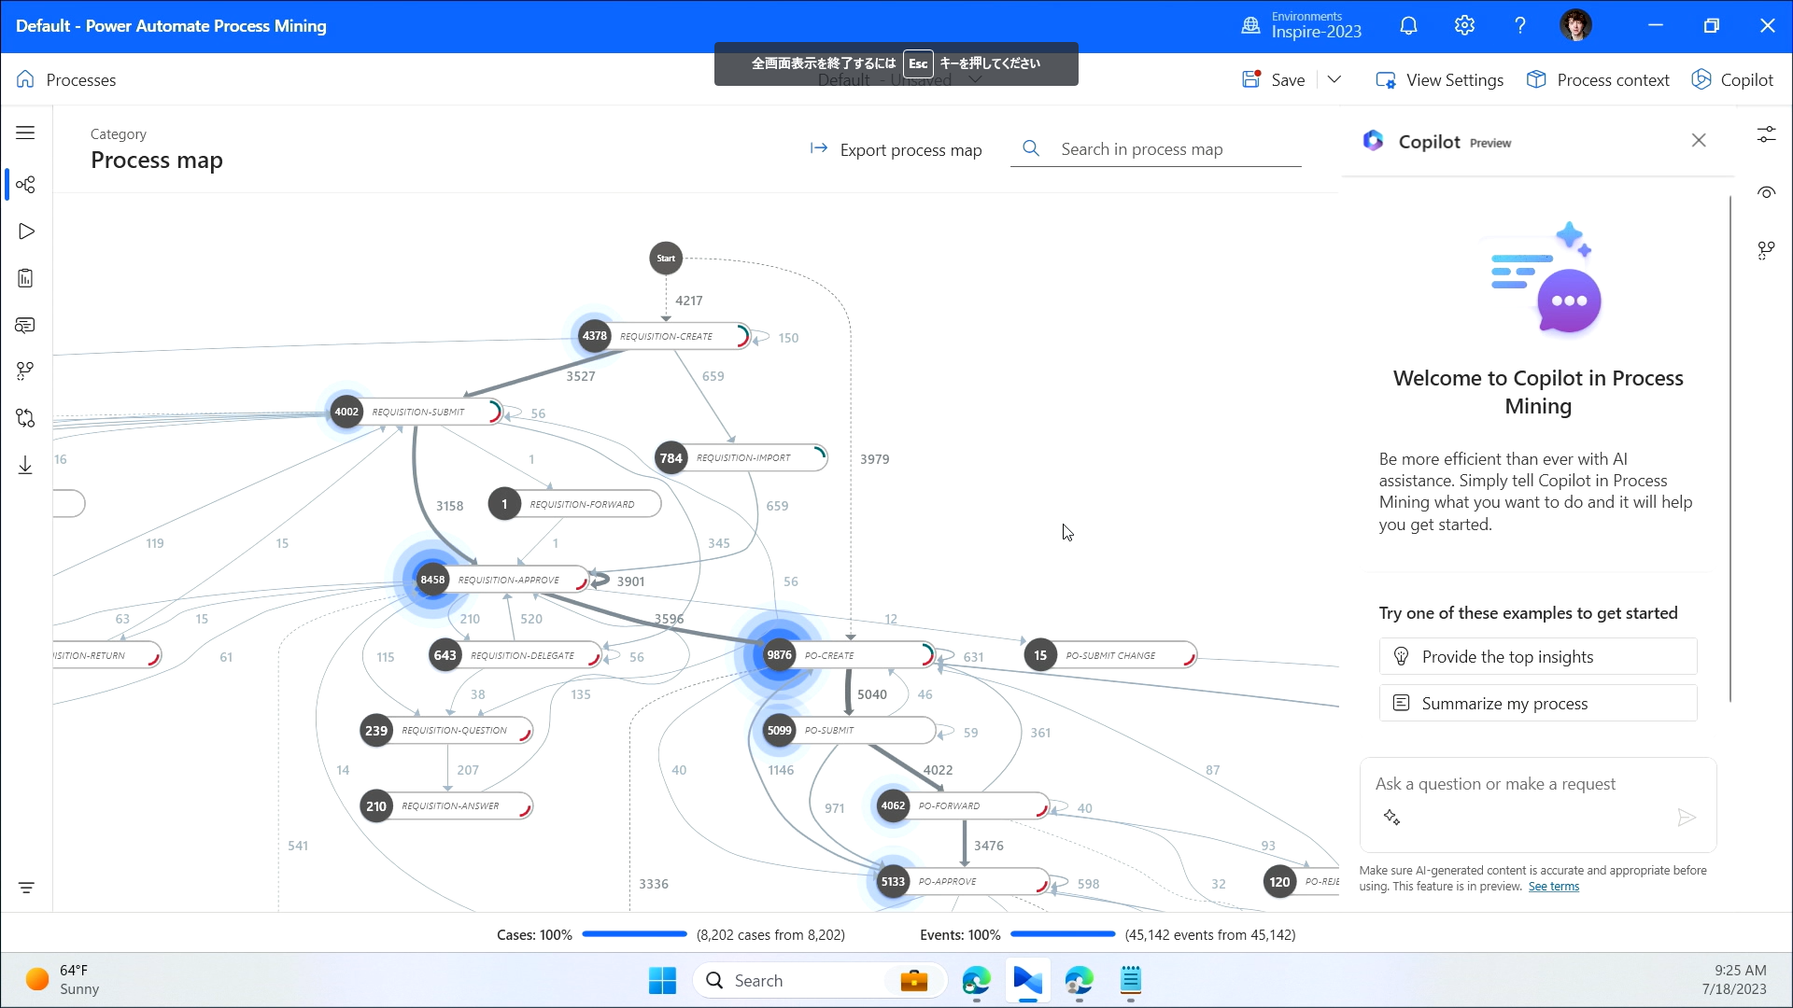Click the Cases percentage progress bar
Image resolution: width=1793 pixels, height=1008 pixels.
point(634,934)
